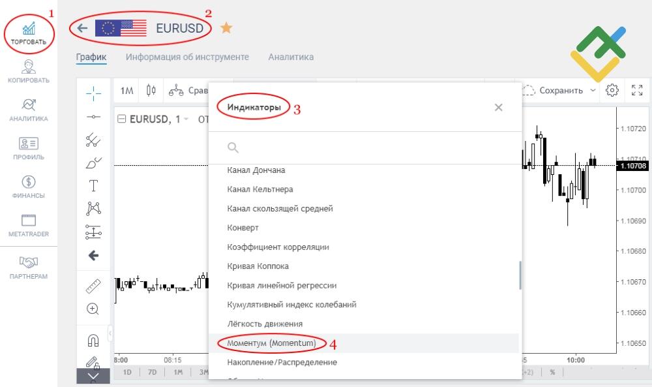Change the 1M chart interval

pyautogui.click(x=126, y=90)
